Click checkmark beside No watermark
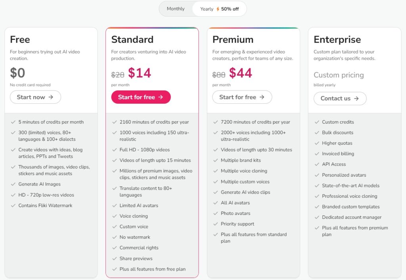This screenshot has height=280, width=406. (x=115, y=237)
